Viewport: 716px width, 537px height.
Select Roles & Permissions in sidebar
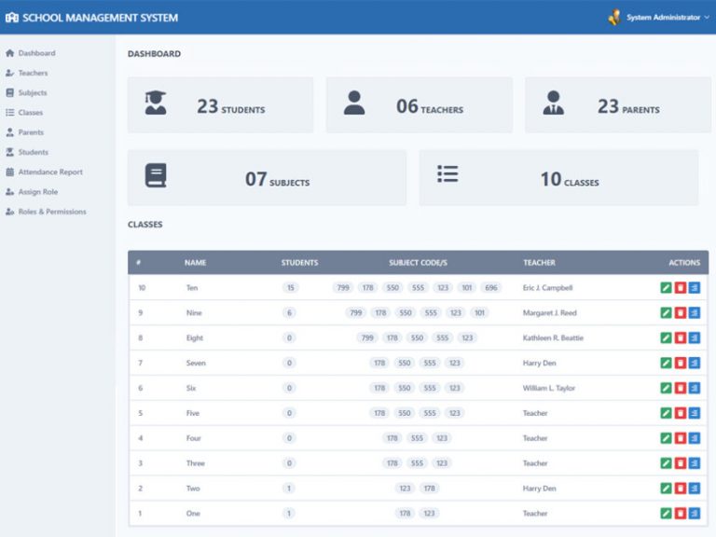tap(52, 212)
